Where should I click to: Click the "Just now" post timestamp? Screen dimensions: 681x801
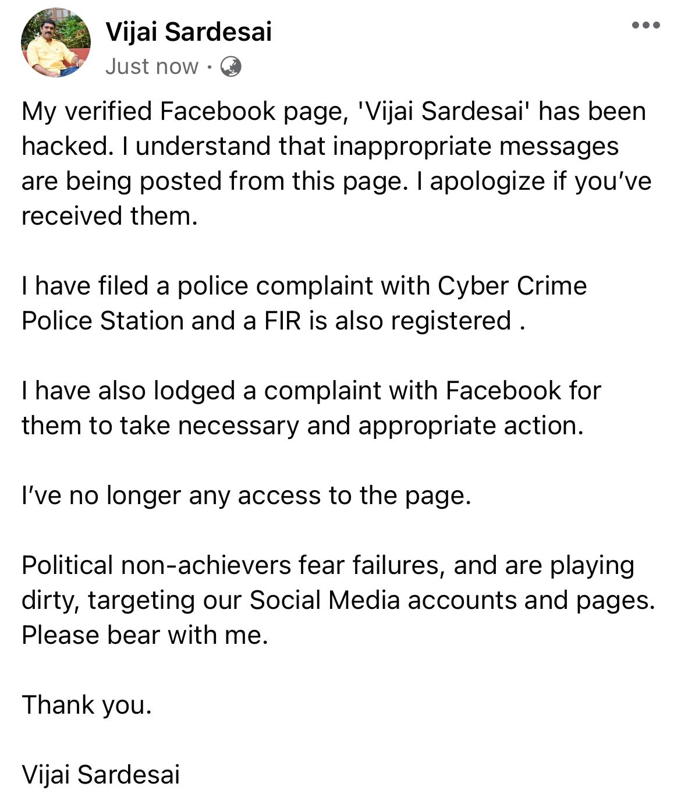point(152,67)
